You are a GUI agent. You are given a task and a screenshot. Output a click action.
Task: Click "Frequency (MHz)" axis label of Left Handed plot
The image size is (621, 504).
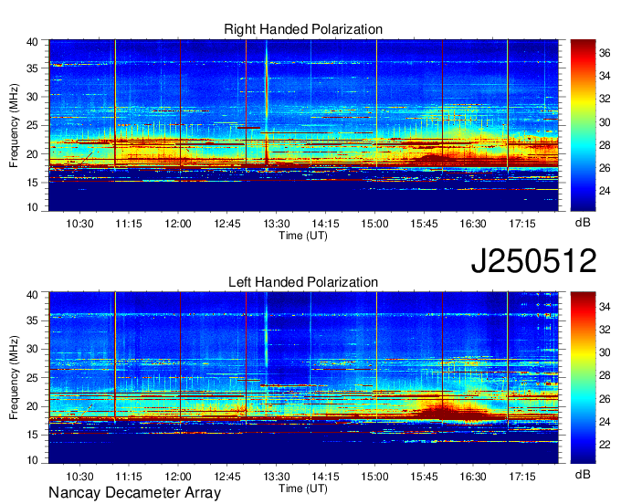pyautogui.click(x=14, y=378)
